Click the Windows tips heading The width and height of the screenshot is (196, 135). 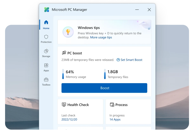89,28
